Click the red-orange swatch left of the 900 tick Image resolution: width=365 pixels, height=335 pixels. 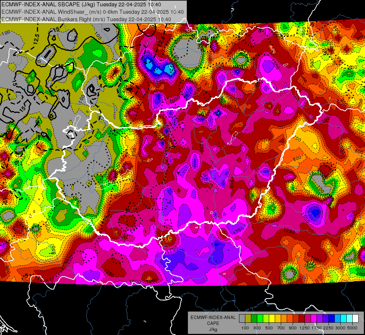click(290, 319)
